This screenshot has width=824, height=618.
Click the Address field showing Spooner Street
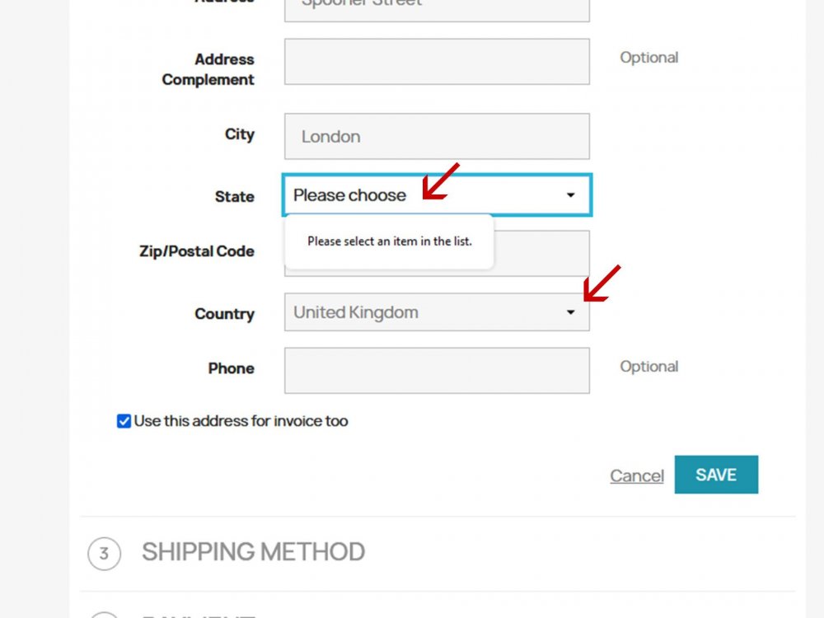[437, 7]
